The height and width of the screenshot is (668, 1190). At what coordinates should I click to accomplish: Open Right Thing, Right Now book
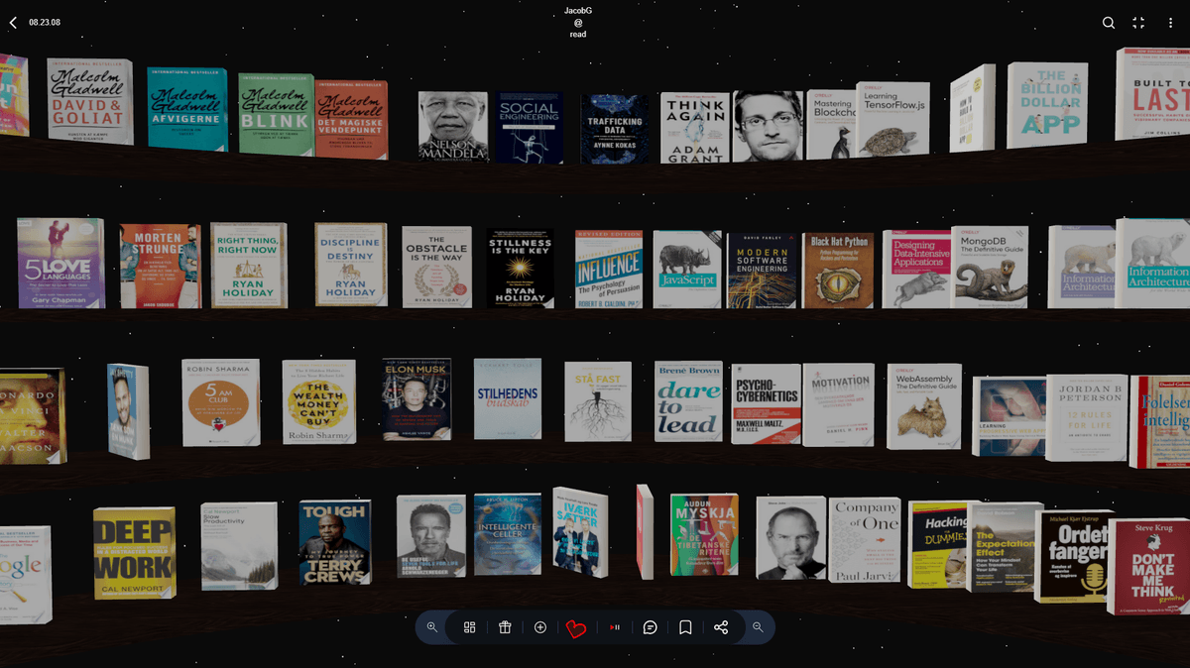point(248,265)
